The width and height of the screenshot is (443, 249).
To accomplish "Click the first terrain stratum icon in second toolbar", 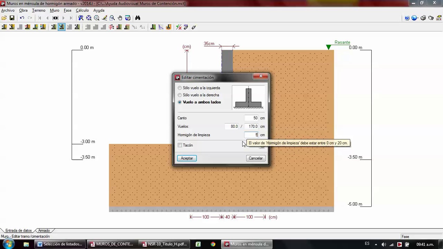I will (x=4, y=27).
